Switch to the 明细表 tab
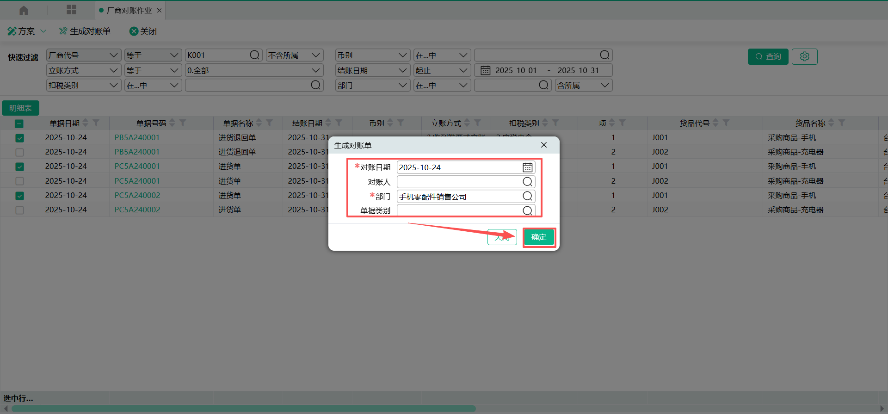888x414 pixels. pos(20,108)
